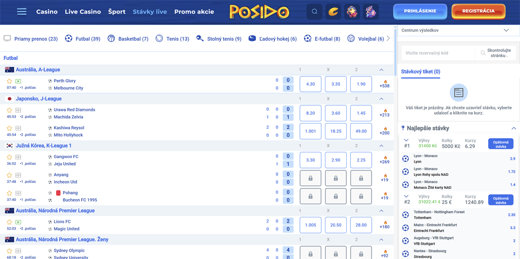Open the Casino menu item
The width and height of the screenshot is (520, 259).
tap(47, 12)
